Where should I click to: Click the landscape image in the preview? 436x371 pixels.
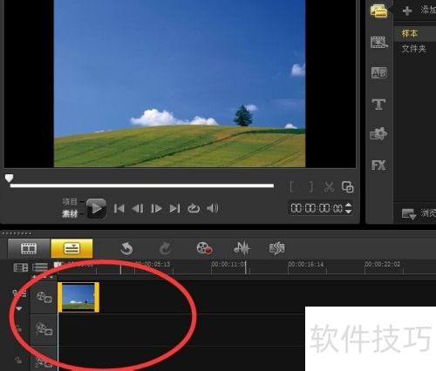pos(180,84)
